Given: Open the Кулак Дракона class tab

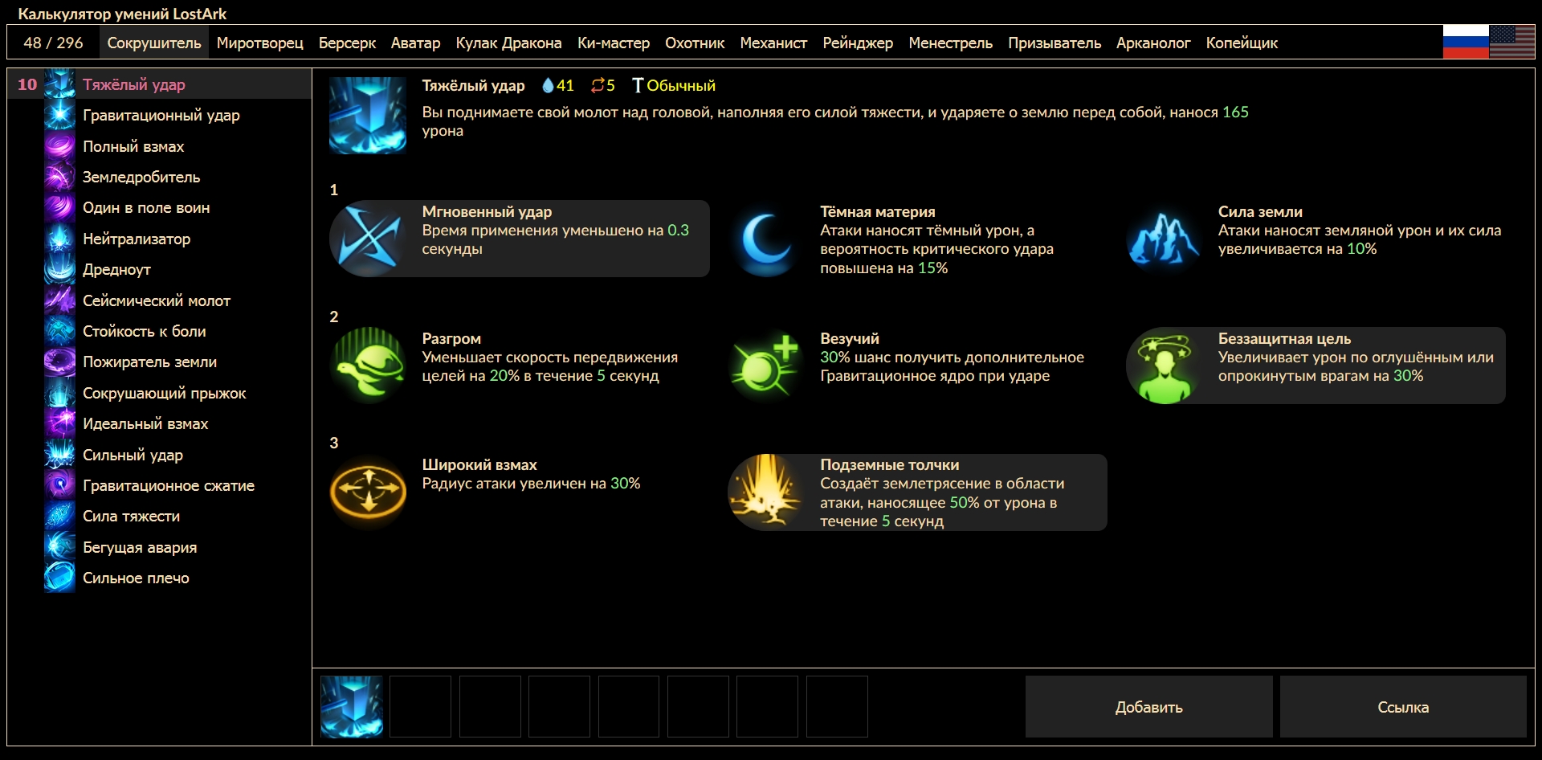Looking at the screenshot, I should click(x=508, y=43).
